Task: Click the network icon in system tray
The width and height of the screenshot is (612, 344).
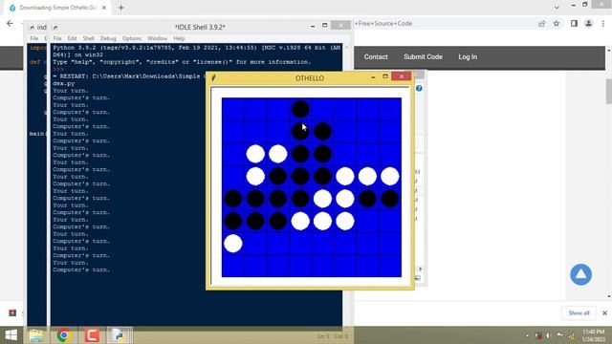Action: click(x=572, y=335)
